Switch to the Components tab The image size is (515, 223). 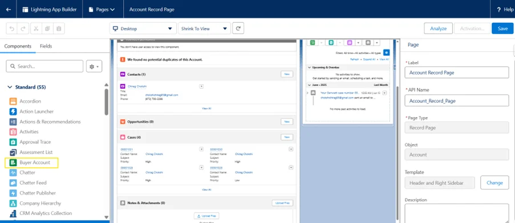pyautogui.click(x=18, y=46)
